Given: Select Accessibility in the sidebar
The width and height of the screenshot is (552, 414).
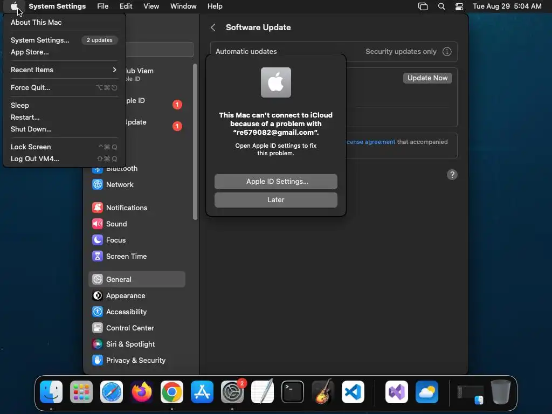Looking at the screenshot, I should [x=136, y=312].
